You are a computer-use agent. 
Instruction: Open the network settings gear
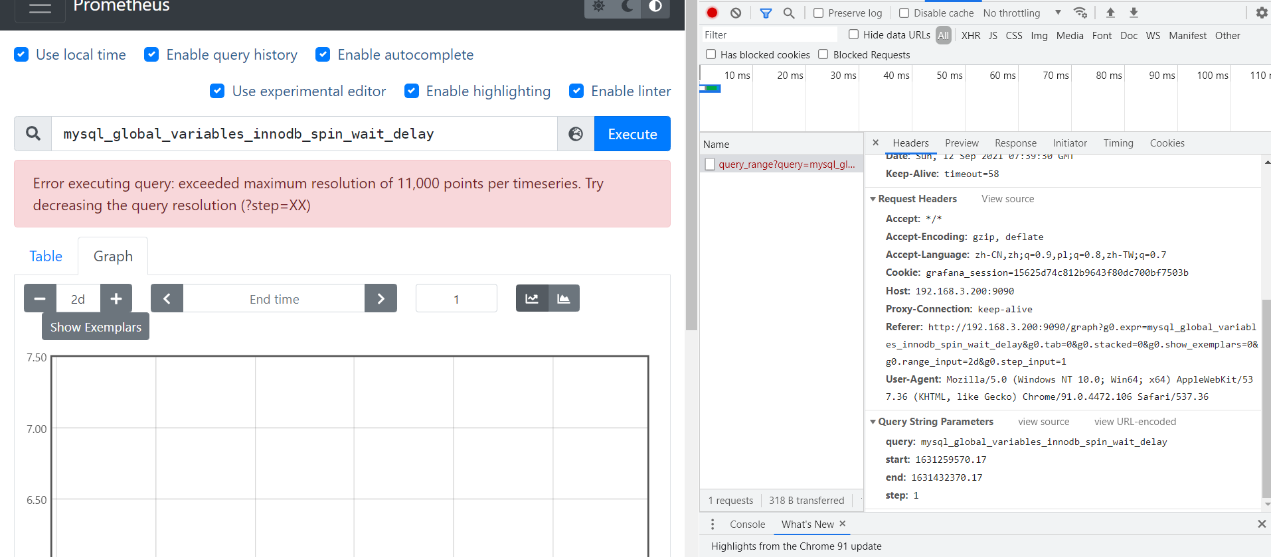[1262, 13]
